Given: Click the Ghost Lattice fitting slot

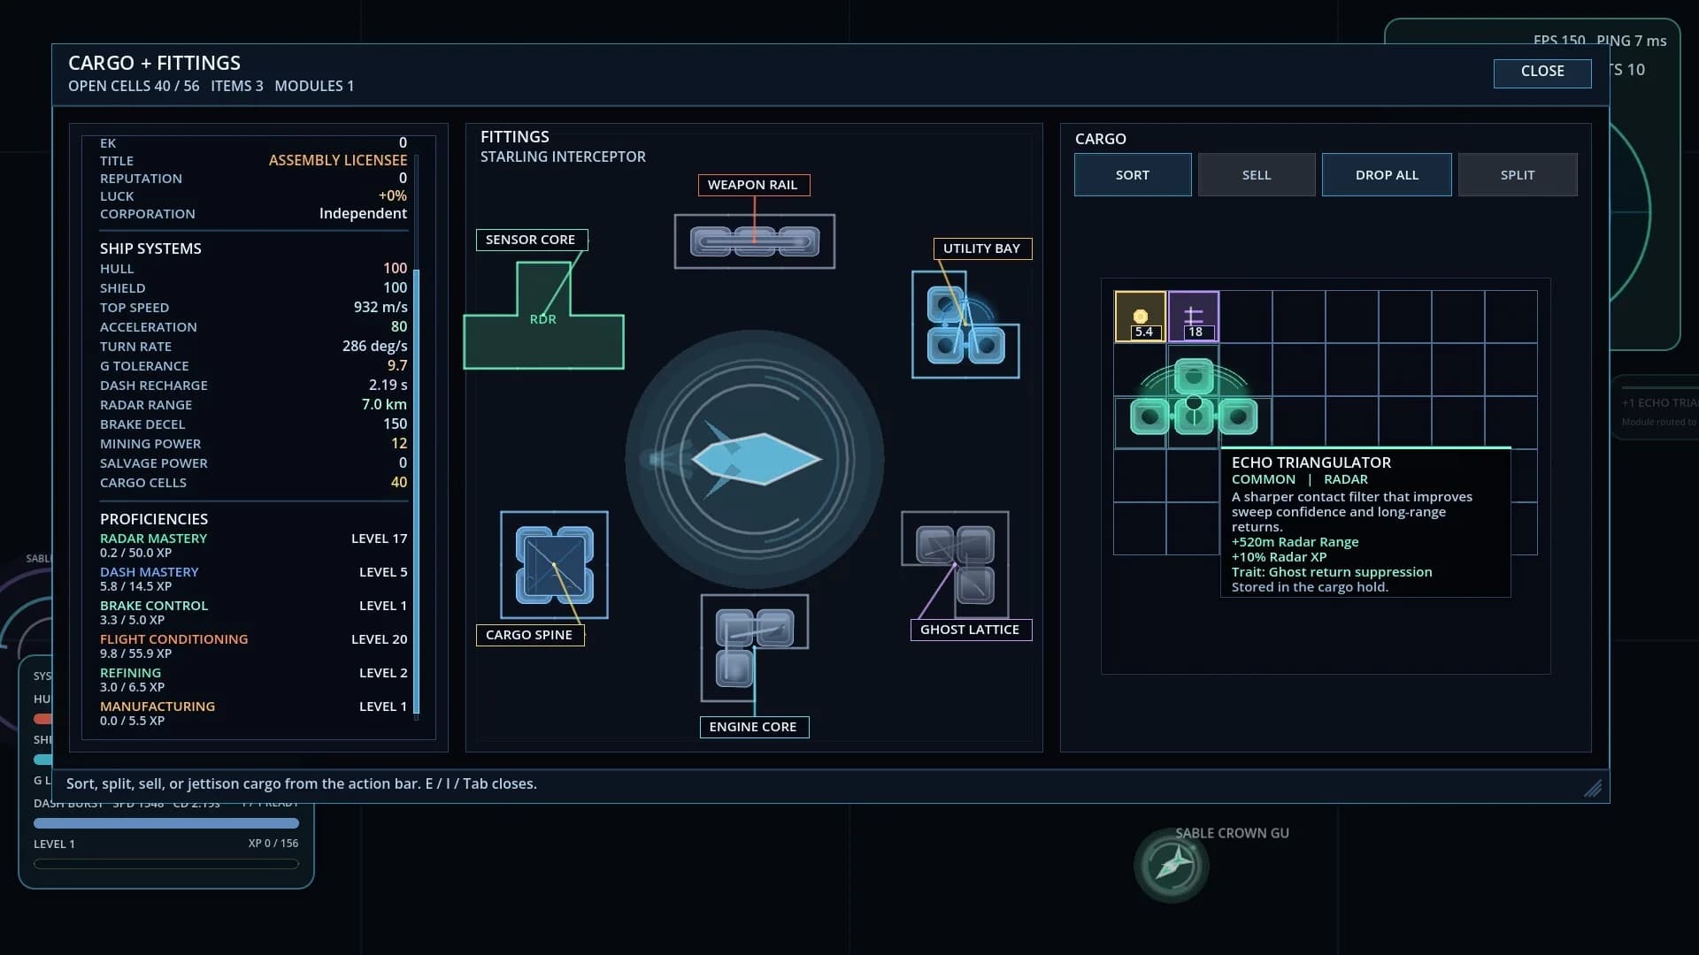Looking at the screenshot, I should (956, 564).
